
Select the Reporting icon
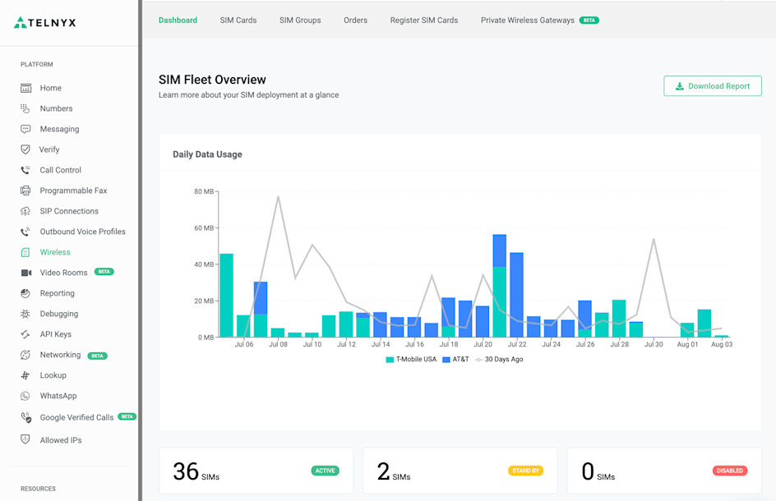click(x=26, y=292)
